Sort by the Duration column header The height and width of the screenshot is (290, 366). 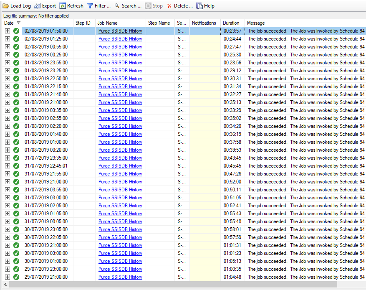(232, 23)
